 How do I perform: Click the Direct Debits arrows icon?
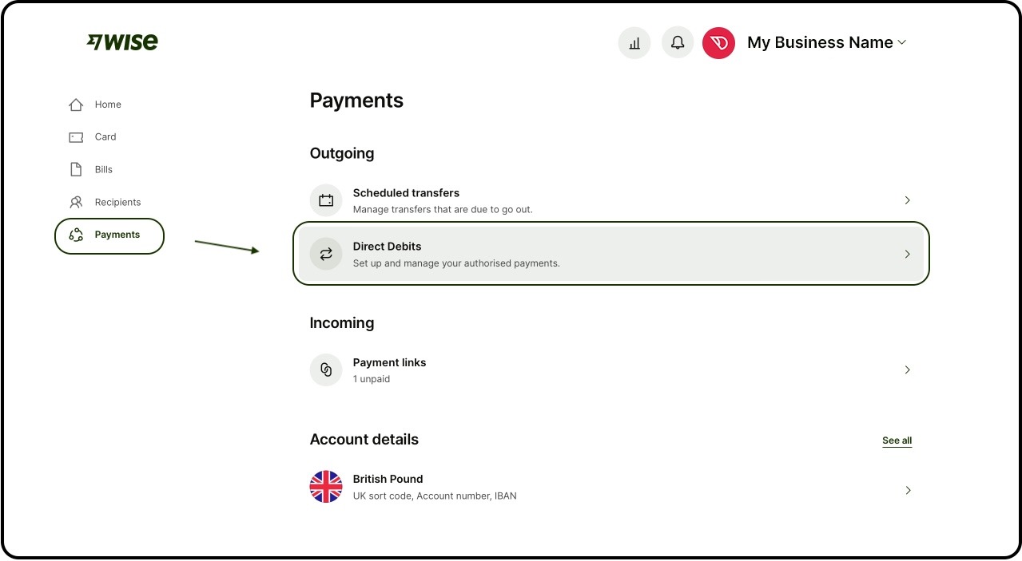point(326,254)
